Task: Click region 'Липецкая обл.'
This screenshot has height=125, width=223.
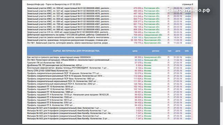Action: [x=151, y=60]
